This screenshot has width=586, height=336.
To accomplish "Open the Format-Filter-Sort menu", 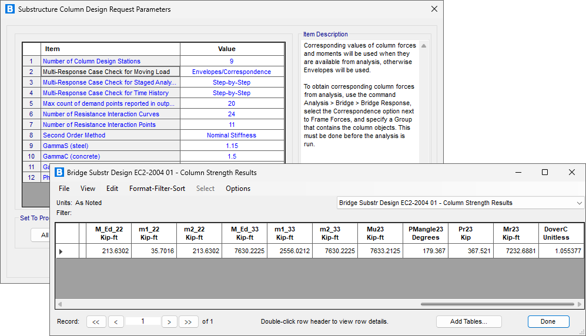I will (x=157, y=189).
